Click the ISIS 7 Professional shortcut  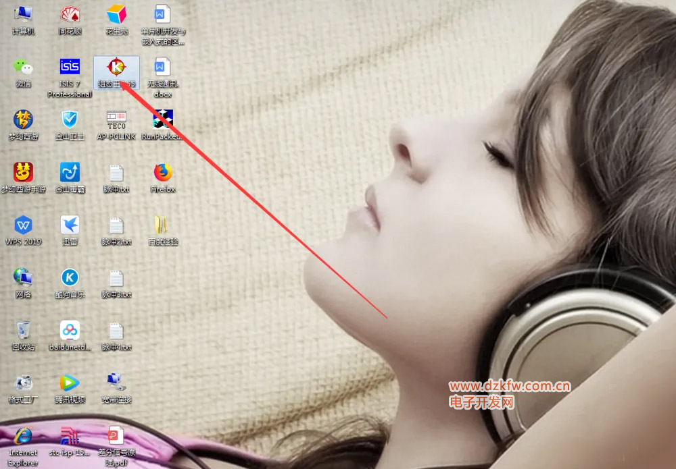click(70, 67)
